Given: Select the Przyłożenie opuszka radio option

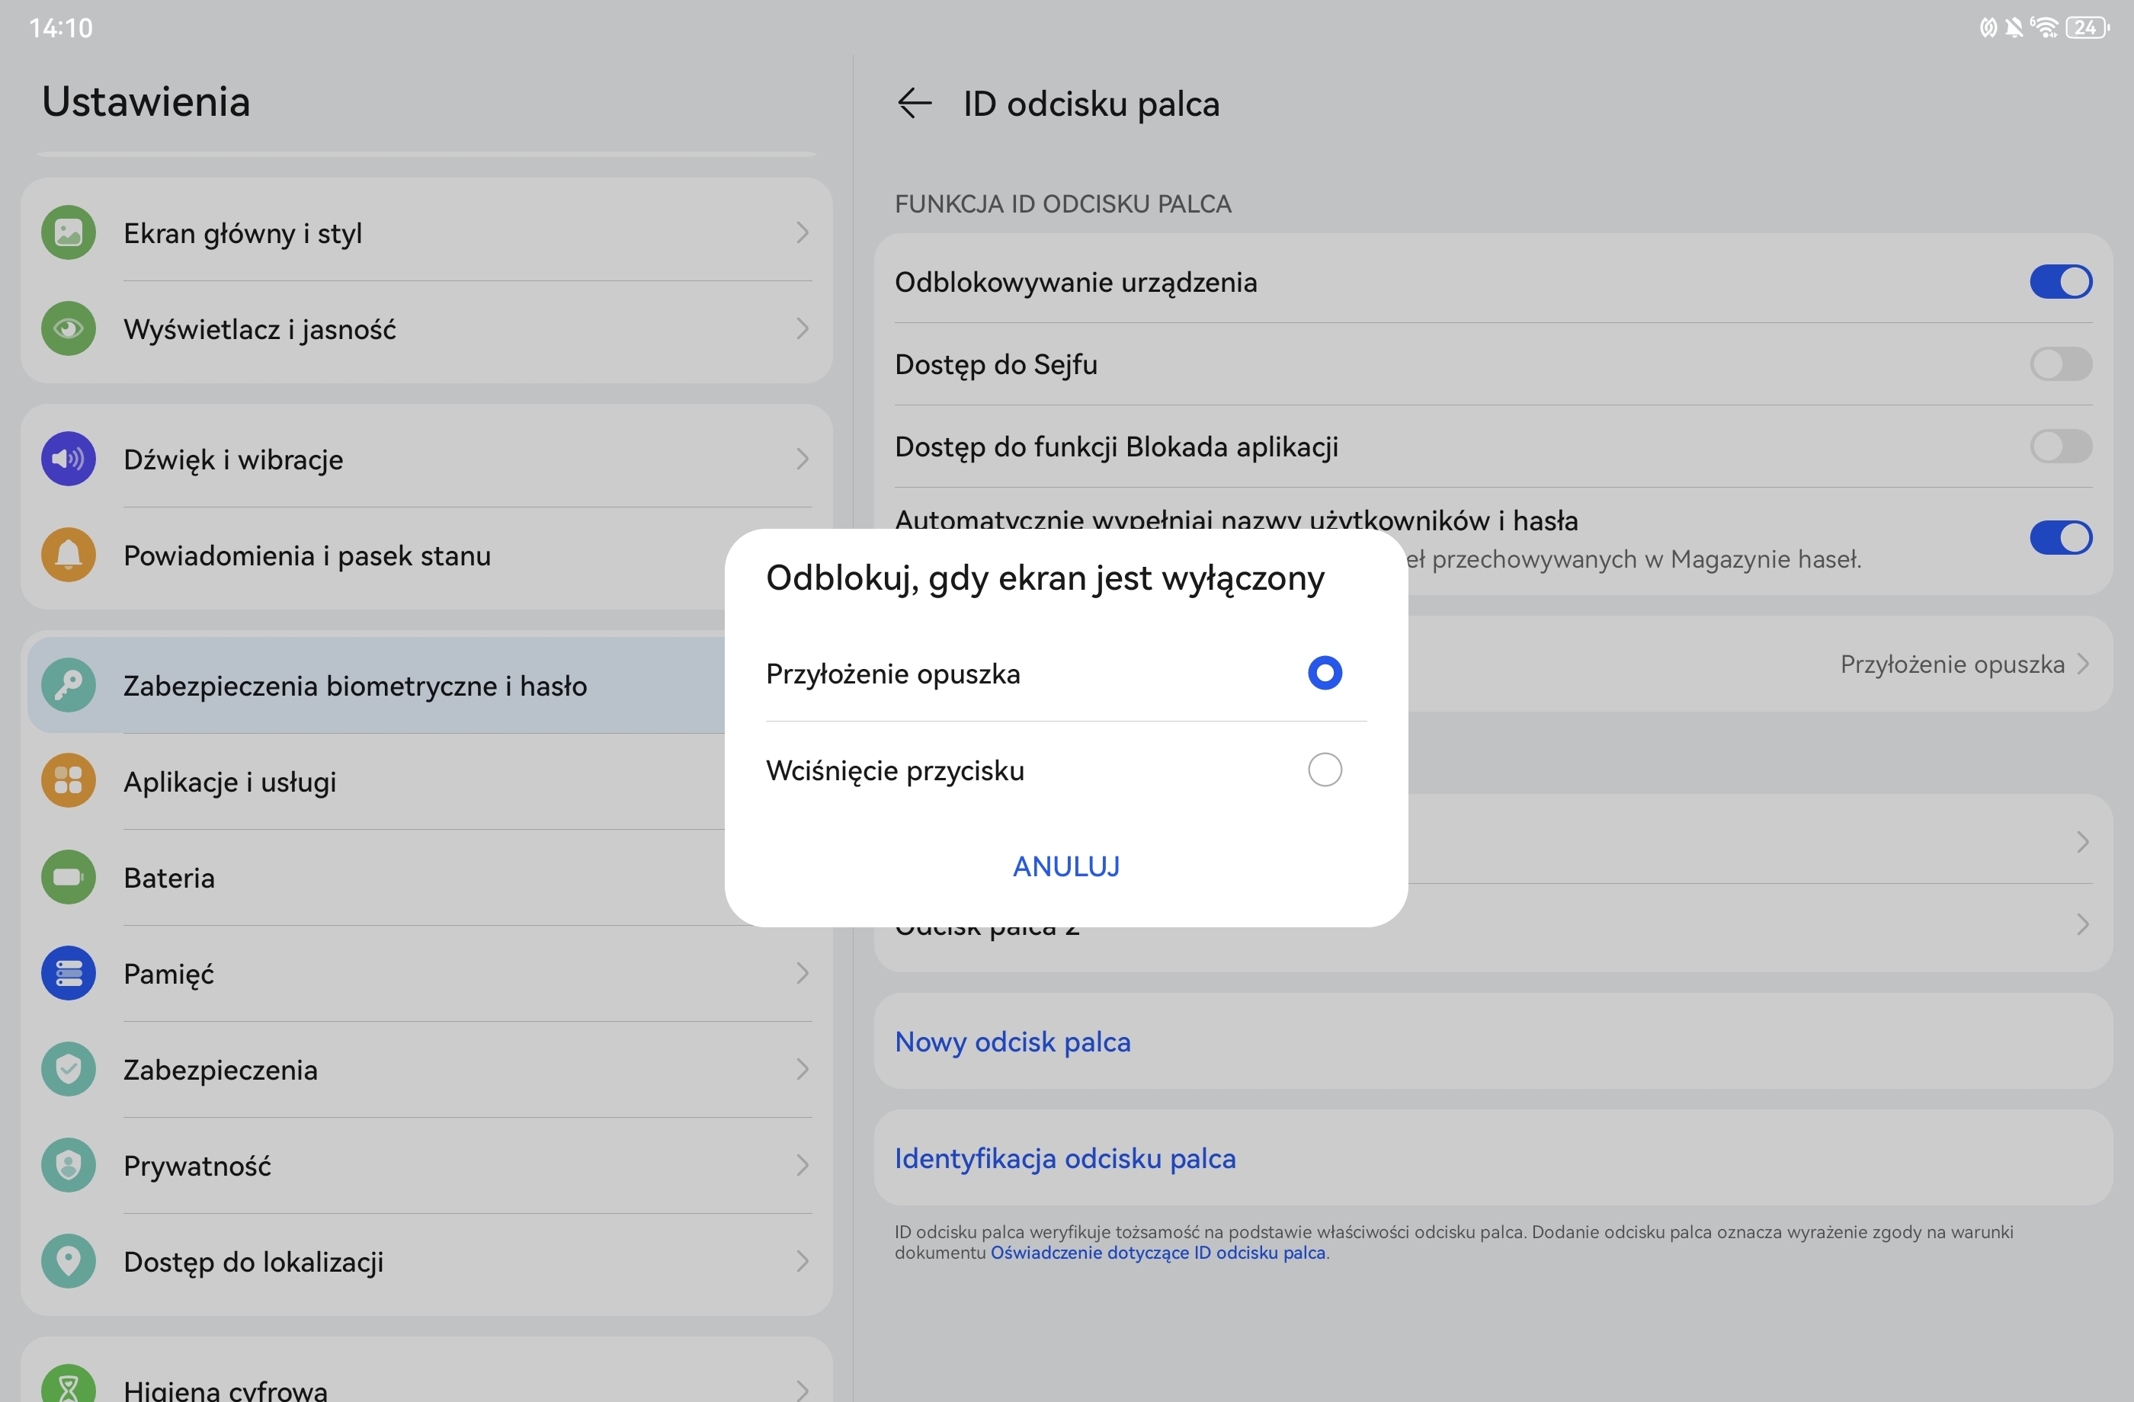Looking at the screenshot, I should (x=1325, y=674).
